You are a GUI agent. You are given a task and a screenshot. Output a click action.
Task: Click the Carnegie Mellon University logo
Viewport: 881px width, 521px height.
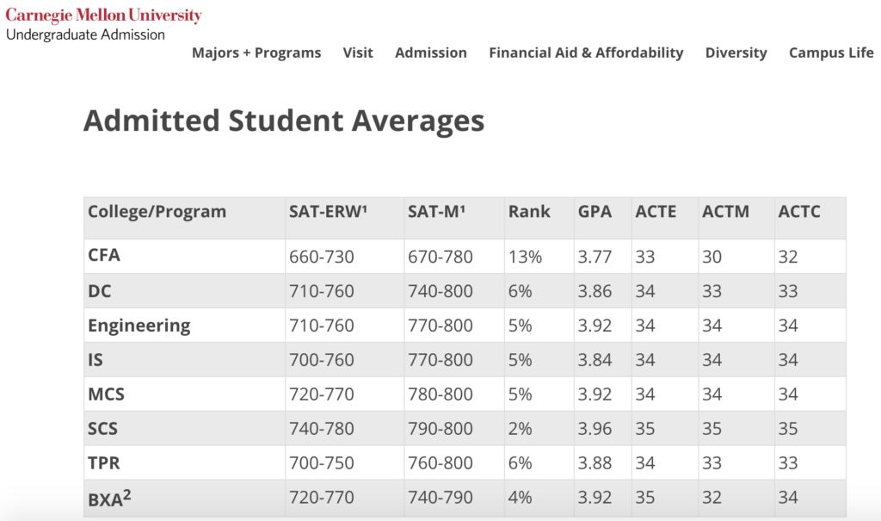[102, 15]
